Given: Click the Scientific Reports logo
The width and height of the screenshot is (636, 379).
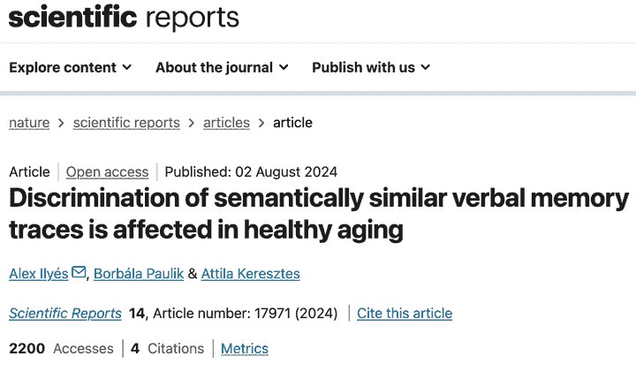Looking at the screenshot, I should pyautogui.click(x=124, y=17).
